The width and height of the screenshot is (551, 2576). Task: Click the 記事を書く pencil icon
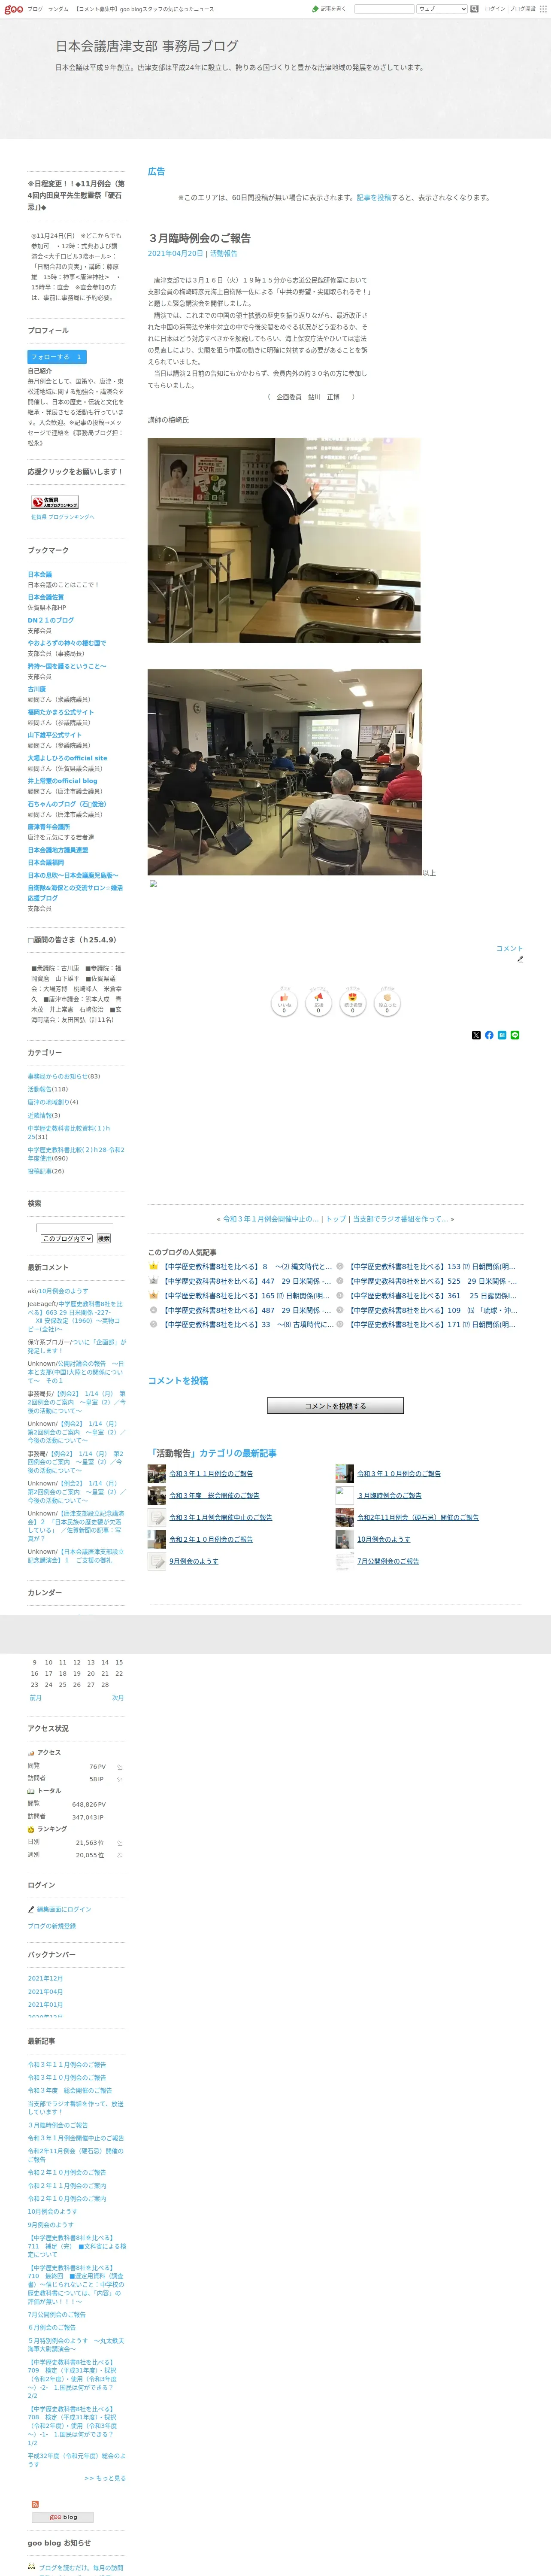tap(315, 9)
